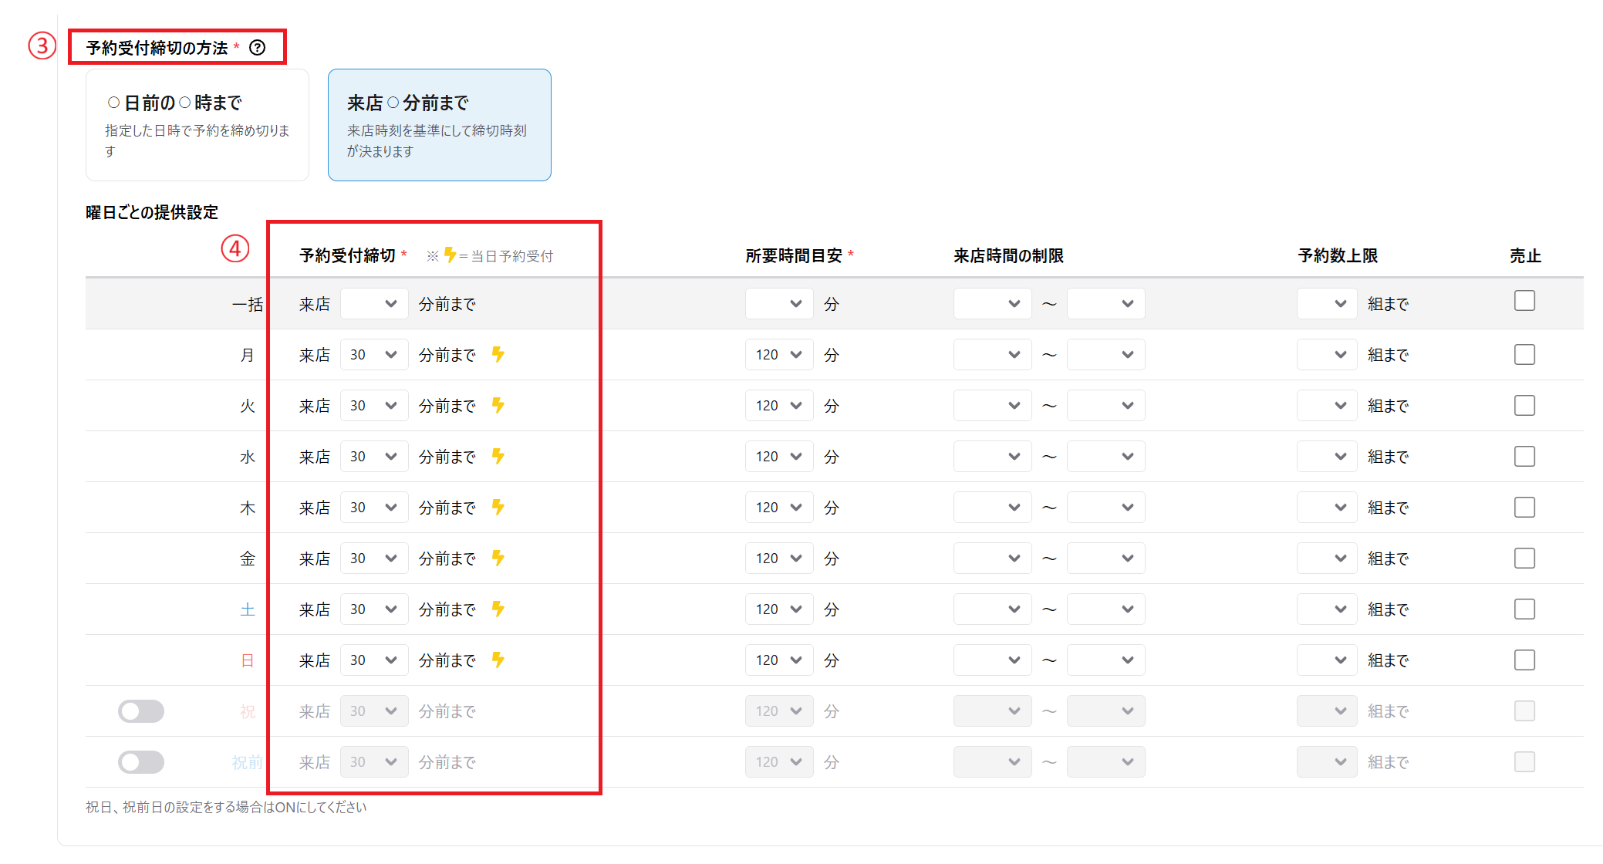The image size is (1603, 864).
Task: Open the 日 row 予約数上限 dropdown
Action: click(1327, 660)
